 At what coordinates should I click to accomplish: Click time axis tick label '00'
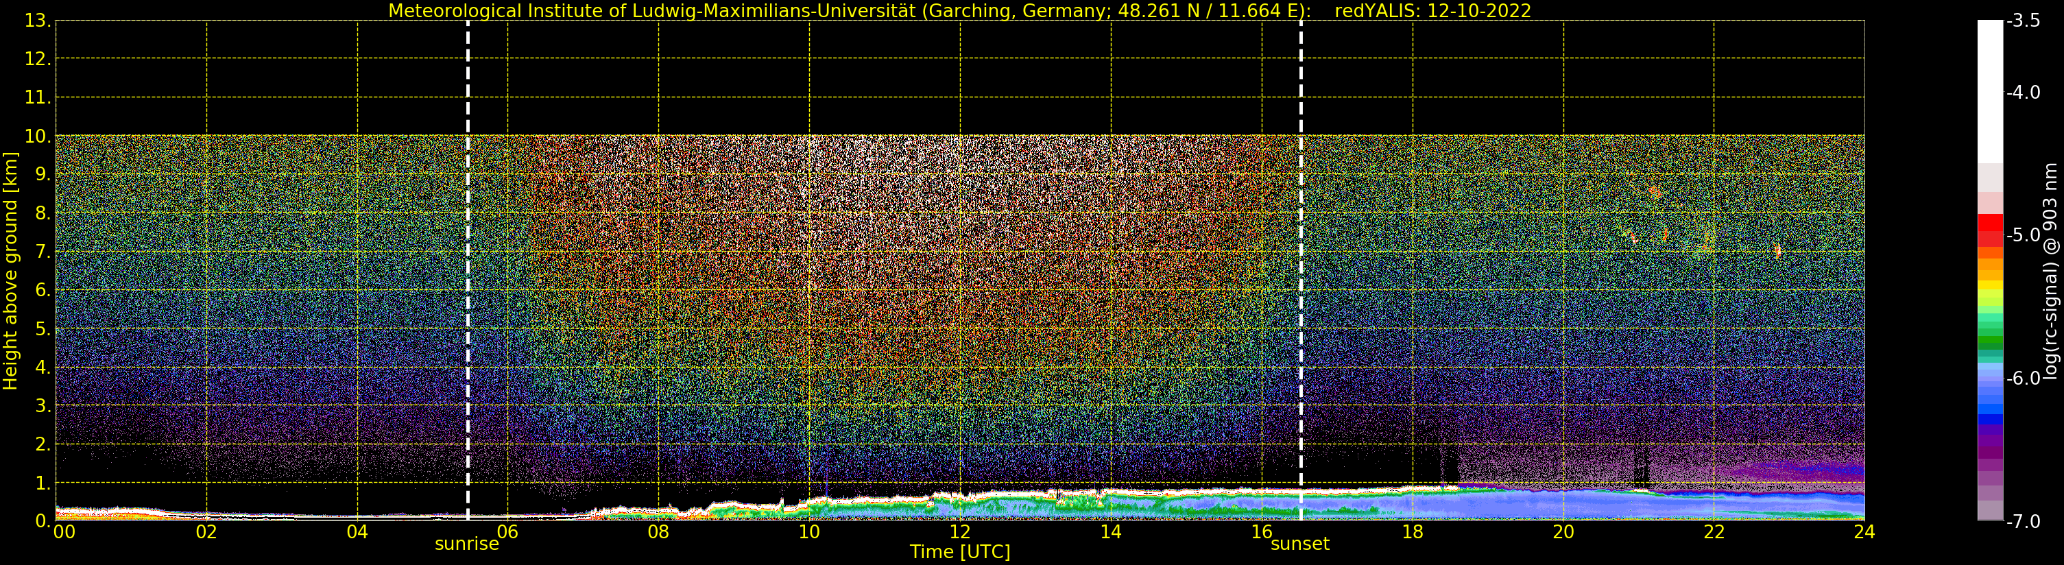coord(64,532)
